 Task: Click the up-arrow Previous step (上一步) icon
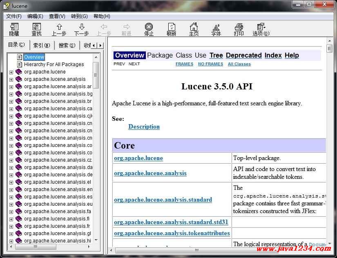click(59, 27)
